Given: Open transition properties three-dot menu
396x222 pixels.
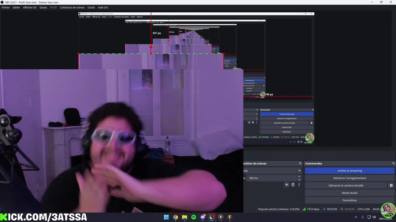Looking at the screenshot, I should (299, 185).
